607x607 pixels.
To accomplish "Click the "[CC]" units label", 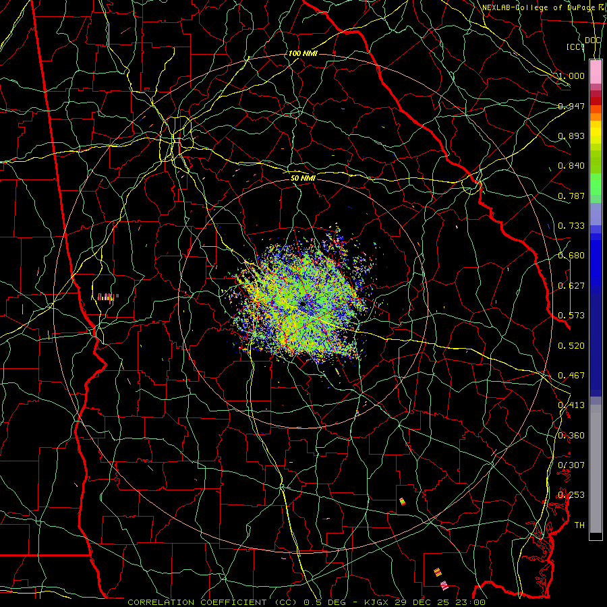I will pos(576,47).
